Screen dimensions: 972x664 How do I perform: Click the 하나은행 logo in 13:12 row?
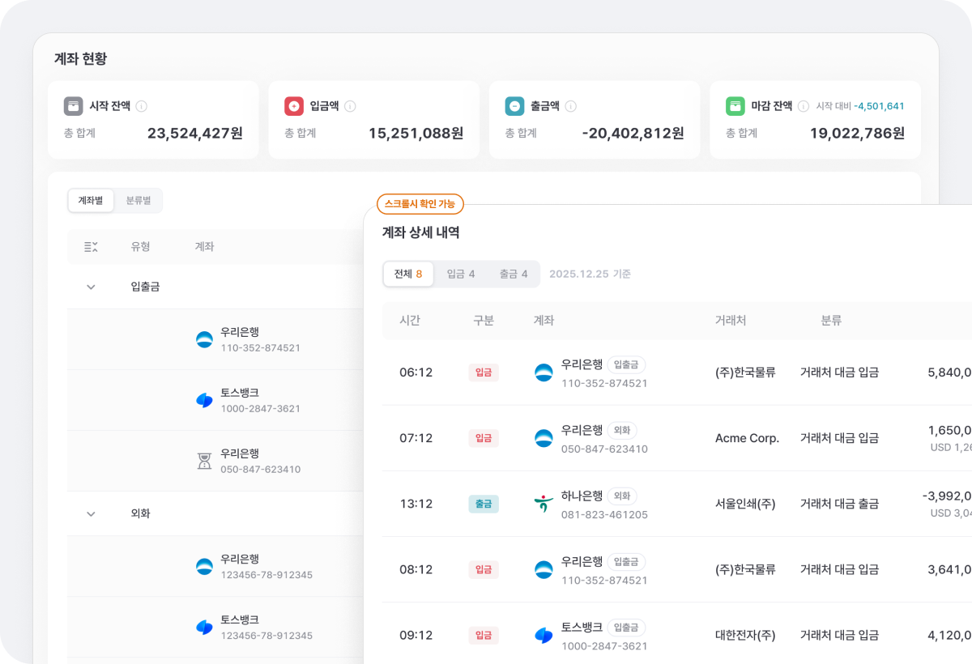click(544, 504)
